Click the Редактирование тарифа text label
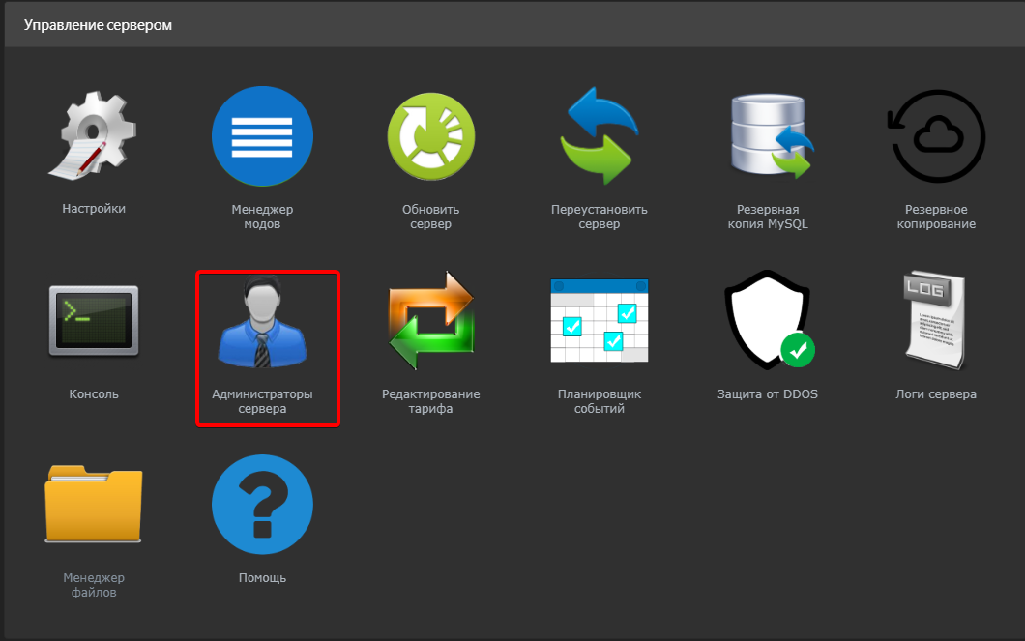Viewport: 1025px width, 641px height. (x=430, y=401)
